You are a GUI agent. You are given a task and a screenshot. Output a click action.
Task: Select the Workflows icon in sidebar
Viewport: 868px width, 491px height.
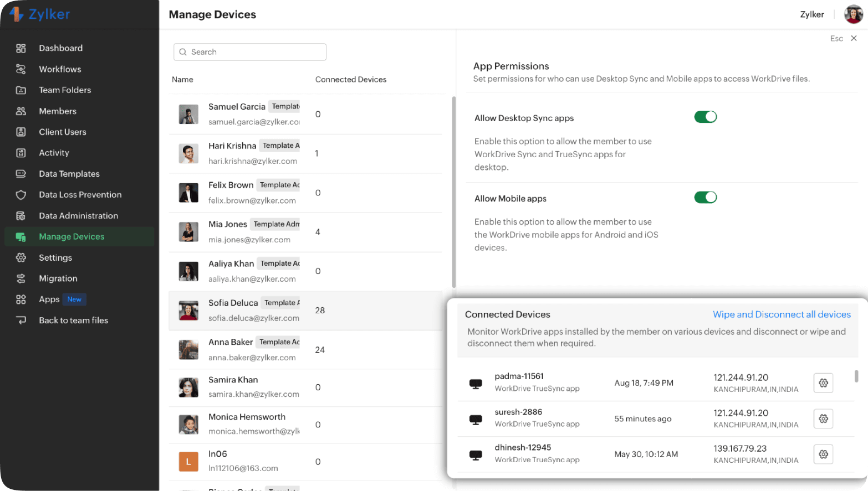pyautogui.click(x=60, y=69)
